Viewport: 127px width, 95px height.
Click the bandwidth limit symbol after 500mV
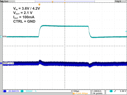click(x=36, y=91)
